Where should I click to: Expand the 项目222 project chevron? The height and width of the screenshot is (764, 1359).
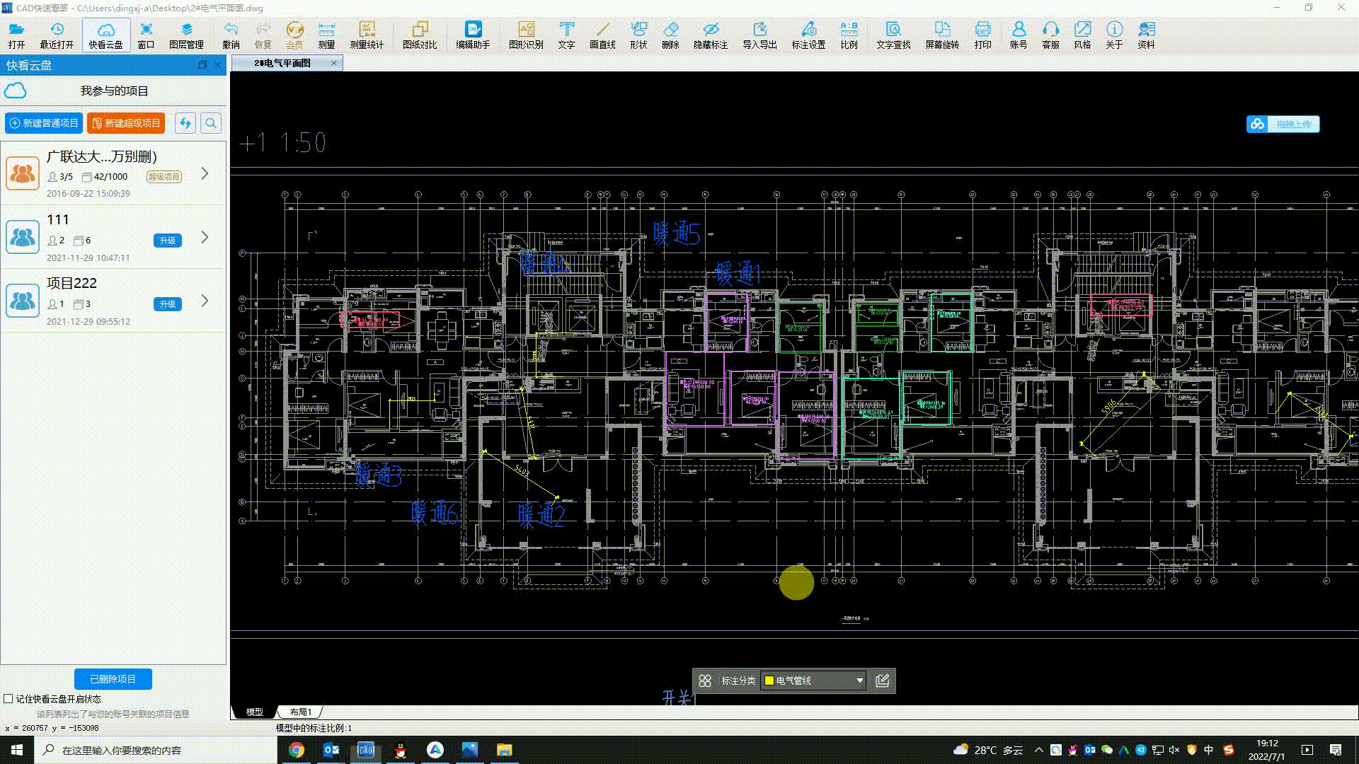click(205, 301)
